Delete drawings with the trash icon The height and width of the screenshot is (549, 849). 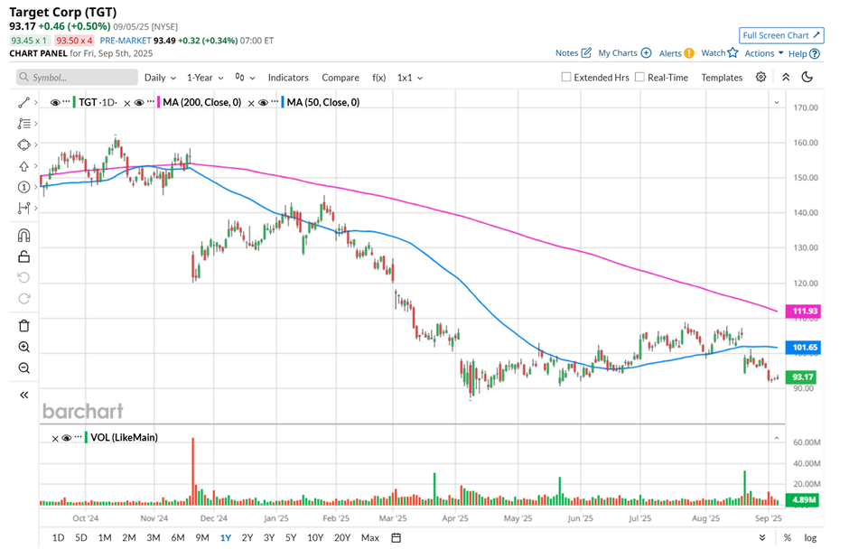click(x=23, y=325)
